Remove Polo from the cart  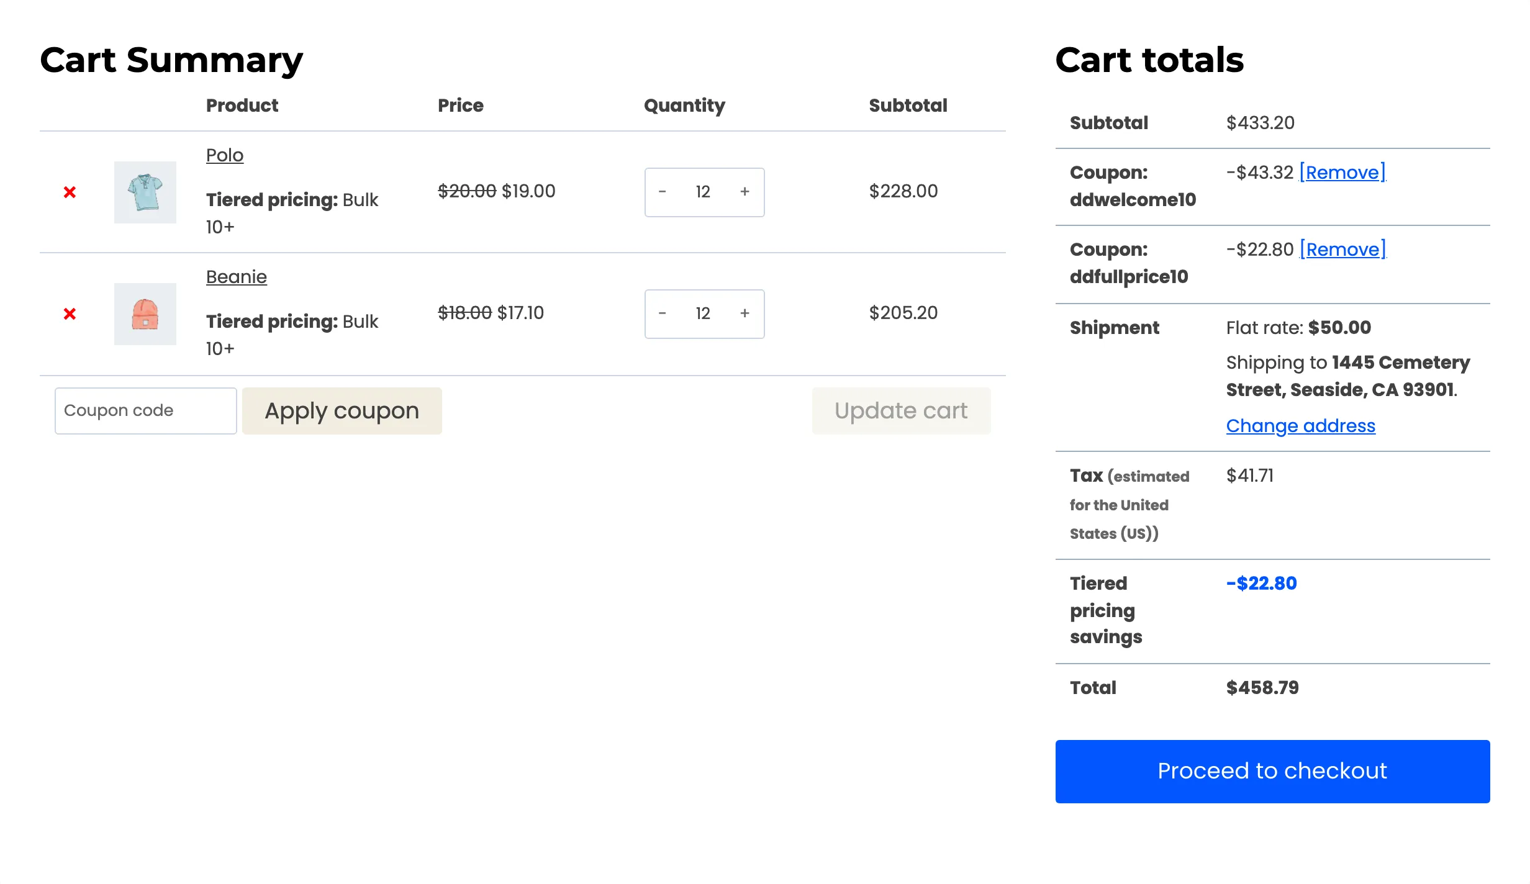[70, 192]
